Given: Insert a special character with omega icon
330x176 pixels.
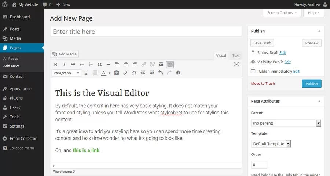Looking at the screenshot, I should tap(134, 73).
